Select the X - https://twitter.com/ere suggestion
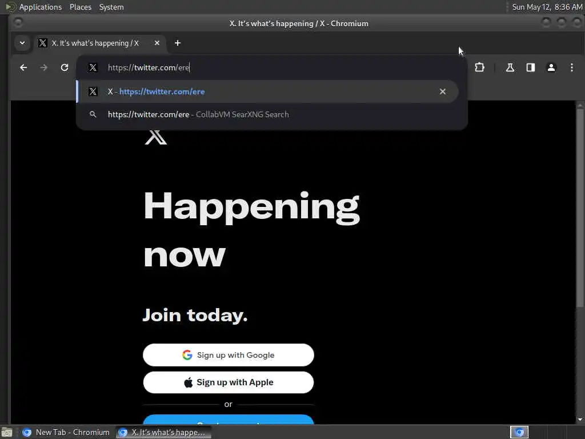The width and height of the screenshot is (585, 439). pos(267,91)
